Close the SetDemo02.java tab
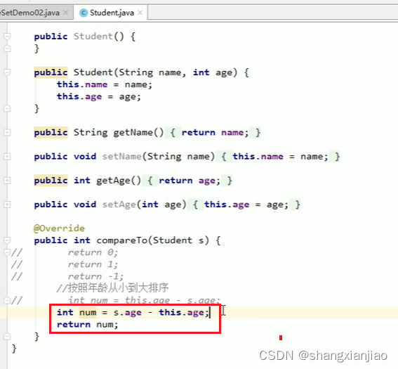 (x=66, y=13)
